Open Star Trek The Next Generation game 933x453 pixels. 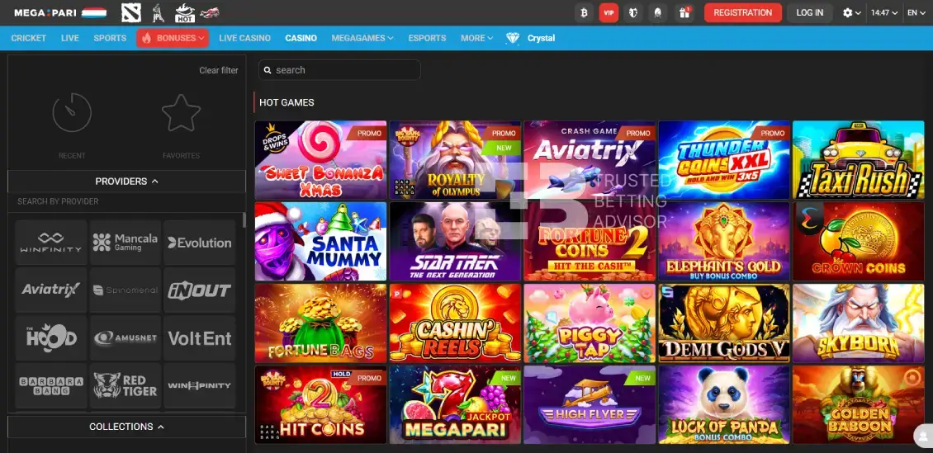[x=455, y=242]
